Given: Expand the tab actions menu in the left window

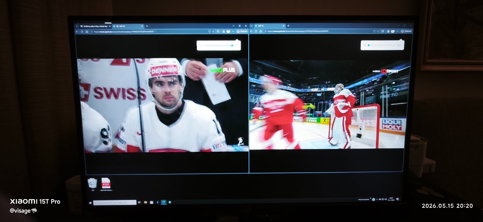Looking at the screenshot, I should tap(77, 26).
